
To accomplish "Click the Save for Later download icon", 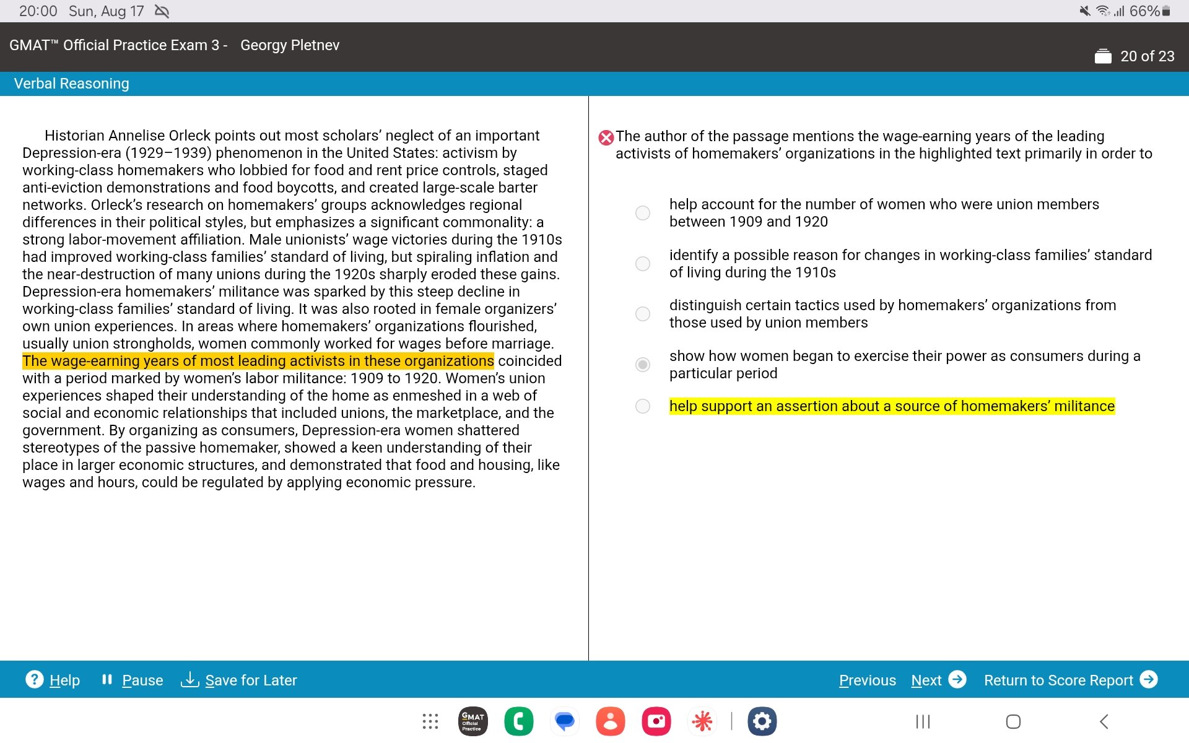I will click(x=190, y=679).
